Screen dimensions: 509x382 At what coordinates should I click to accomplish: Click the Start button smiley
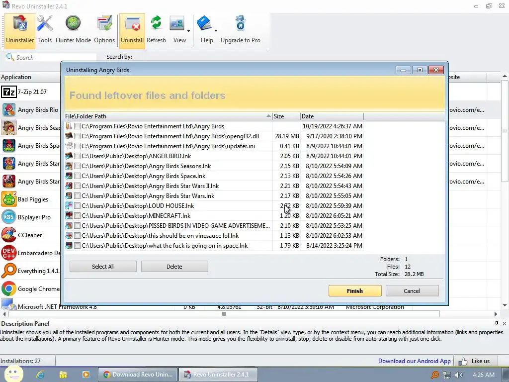coord(13,374)
